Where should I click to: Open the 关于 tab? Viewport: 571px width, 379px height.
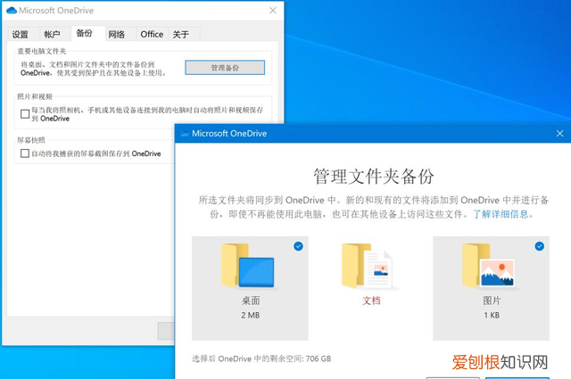[x=180, y=35]
